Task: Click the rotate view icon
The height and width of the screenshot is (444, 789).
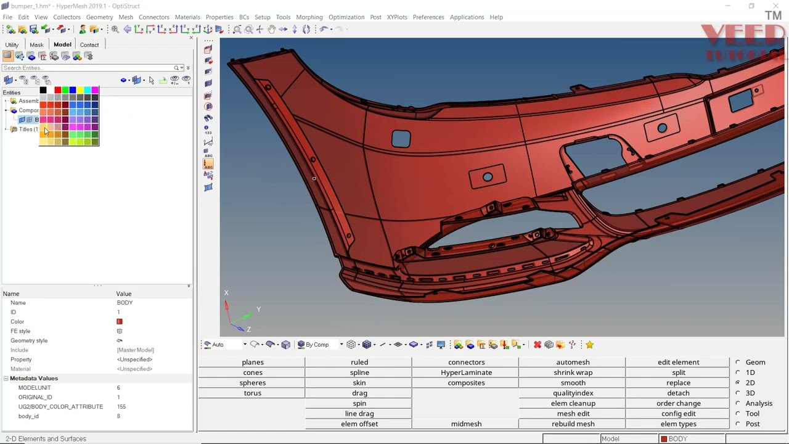Action: tap(306, 29)
